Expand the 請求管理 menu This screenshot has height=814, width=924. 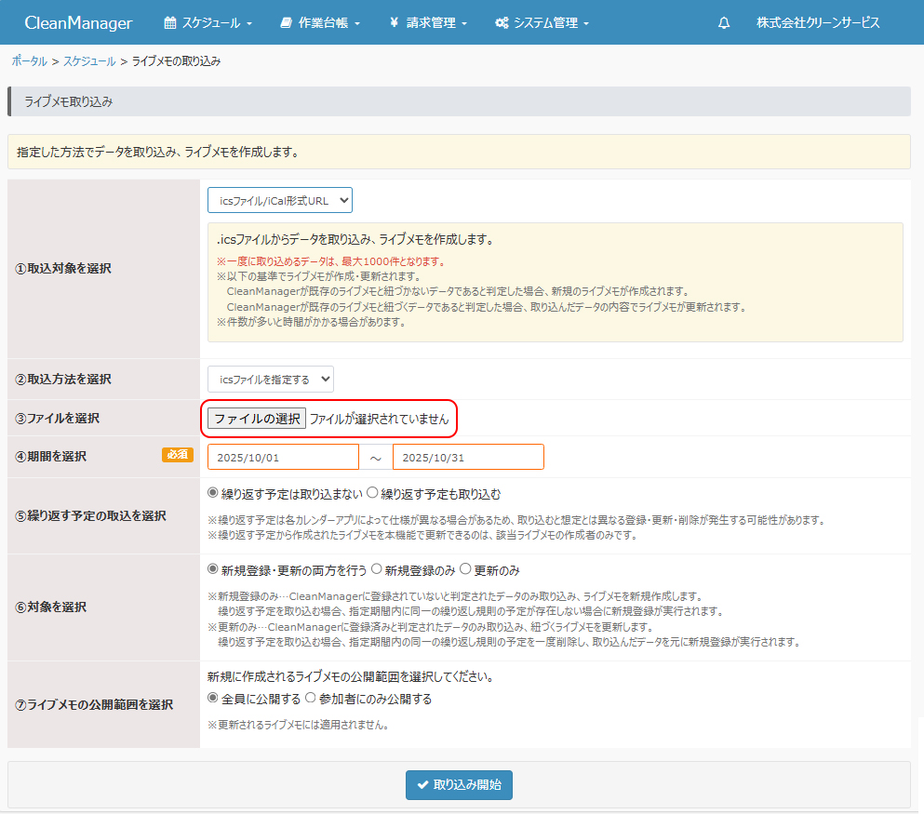click(428, 22)
